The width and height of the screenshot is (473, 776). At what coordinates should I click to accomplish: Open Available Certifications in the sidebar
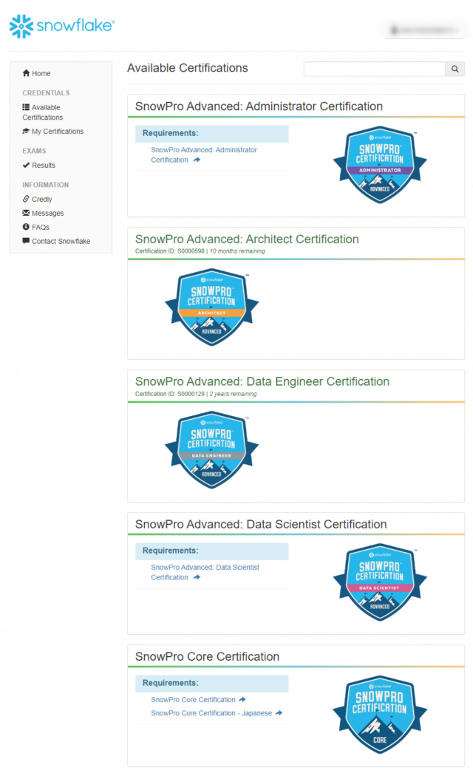tap(43, 112)
